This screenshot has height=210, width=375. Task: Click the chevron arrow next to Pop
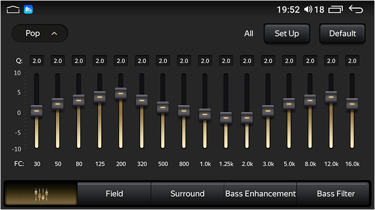click(x=54, y=34)
